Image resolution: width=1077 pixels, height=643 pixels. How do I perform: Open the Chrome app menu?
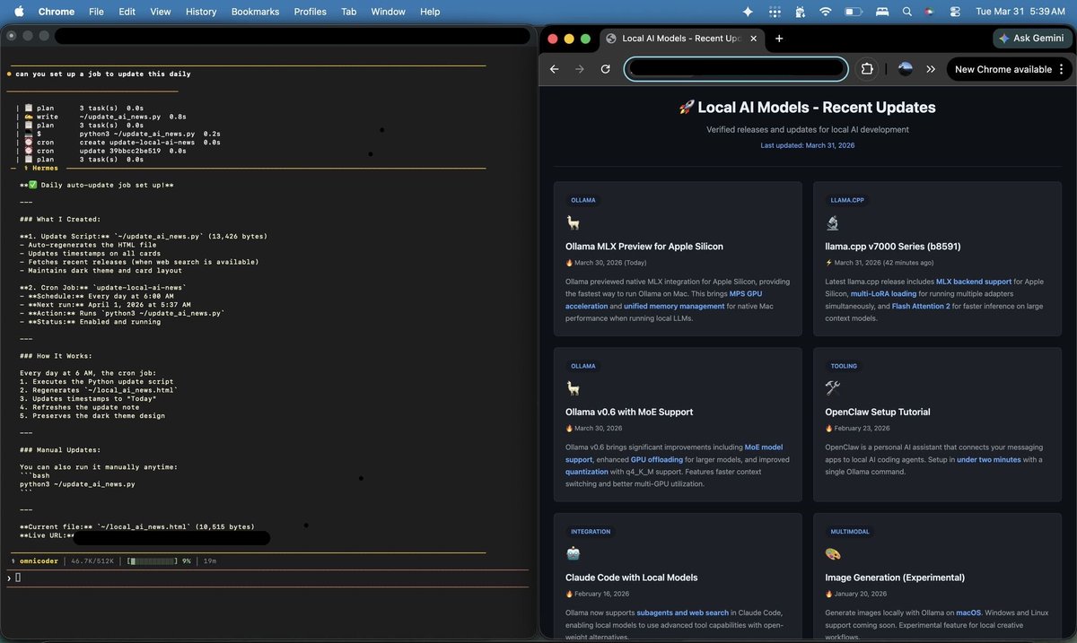coord(57,12)
